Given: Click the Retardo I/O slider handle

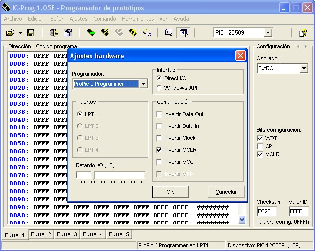Looking at the screenshot, I should pos(94,175).
